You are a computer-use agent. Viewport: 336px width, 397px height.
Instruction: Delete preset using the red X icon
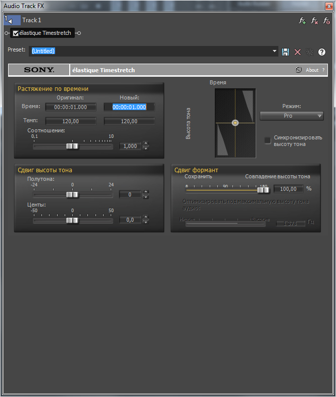298,52
